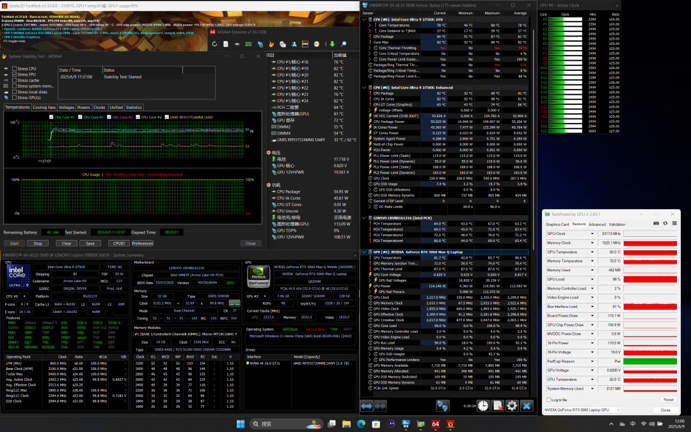Image resolution: width=691 pixels, height=432 pixels.
Task: Click HWiNFO log file icon with red X
Action: 498,406
